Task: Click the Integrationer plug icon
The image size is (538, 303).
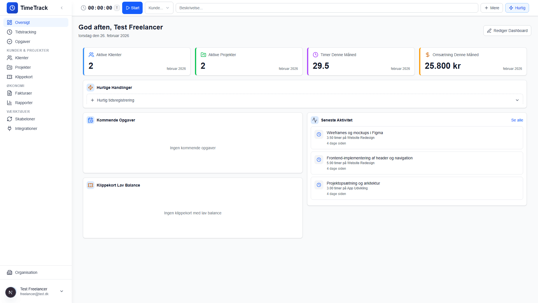Action: [x=10, y=128]
